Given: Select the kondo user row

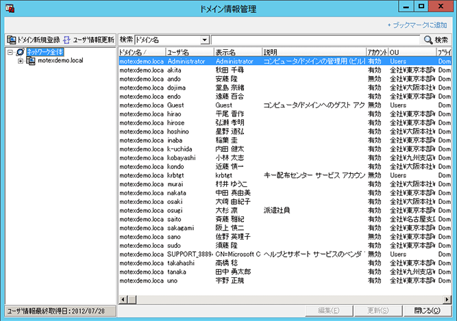Looking at the screenshot, I should [285, 166].
